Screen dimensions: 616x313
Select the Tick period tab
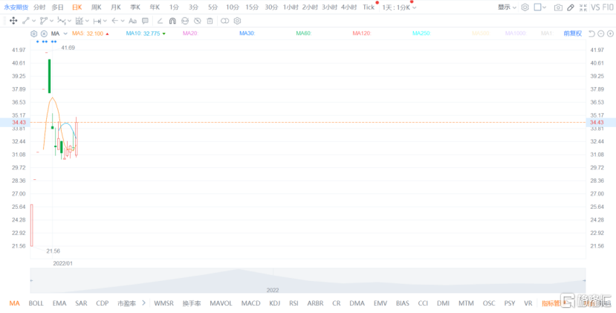[369, 7]
